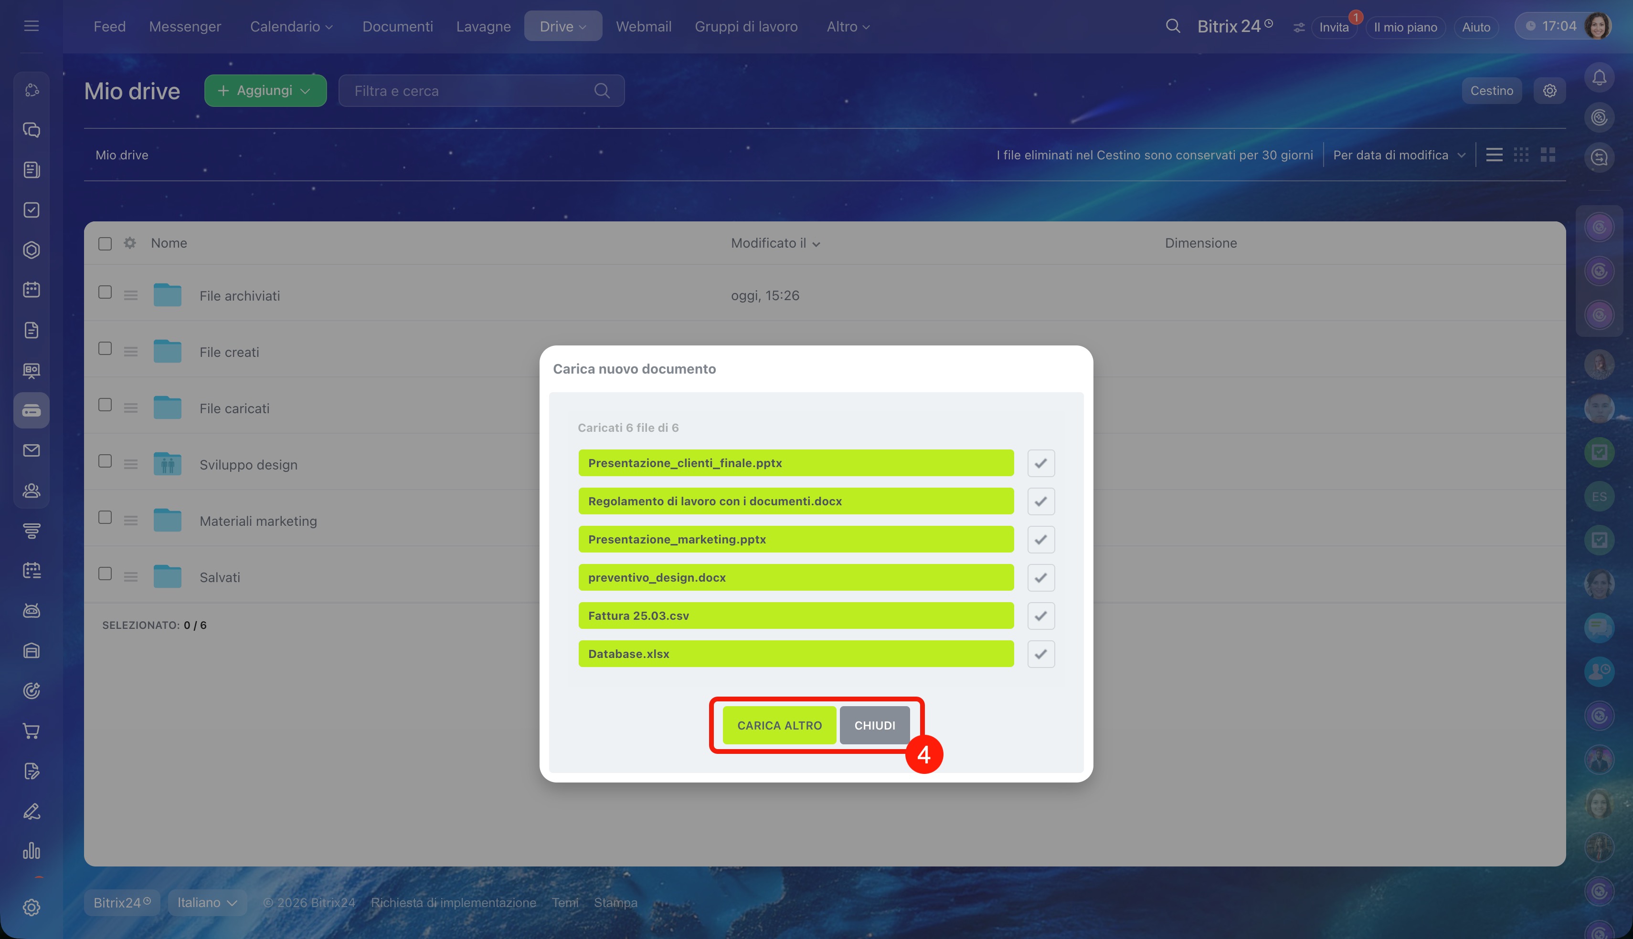The image size is (1633, 939).
Task: Open shopping cart icon in left sidebar
Action: [31, 730]
